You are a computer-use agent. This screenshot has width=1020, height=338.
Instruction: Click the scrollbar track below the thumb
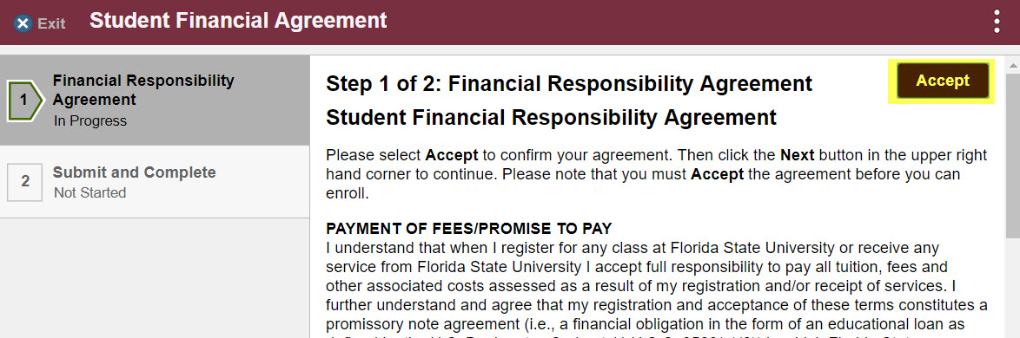(x=1013, y=289)
